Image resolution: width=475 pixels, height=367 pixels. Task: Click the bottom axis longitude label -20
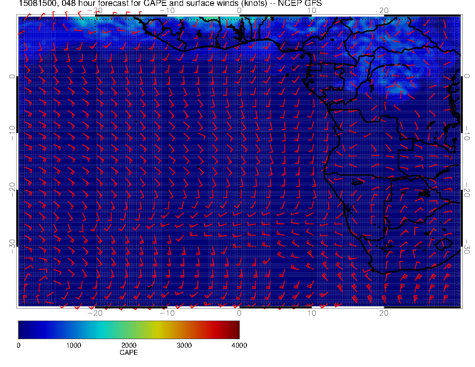[95, 313]
